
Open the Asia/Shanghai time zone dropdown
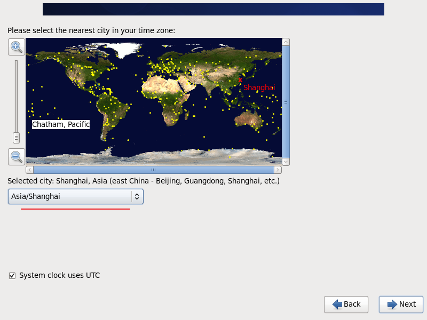pyautogui.click(x=75, y=196)
